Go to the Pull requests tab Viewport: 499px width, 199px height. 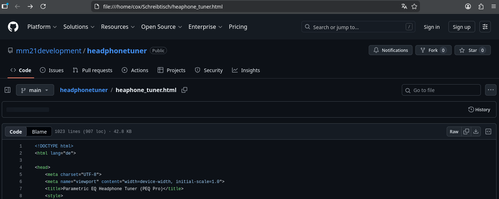point(93,70)
